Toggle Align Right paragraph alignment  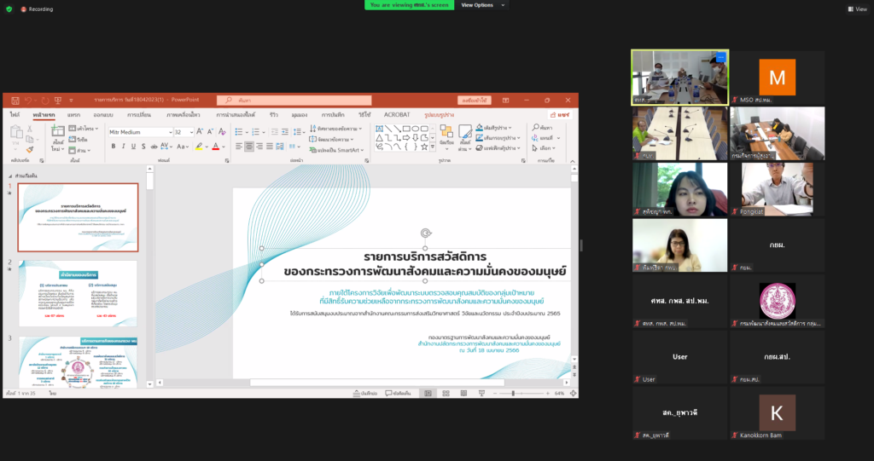(x=259, y=147)
